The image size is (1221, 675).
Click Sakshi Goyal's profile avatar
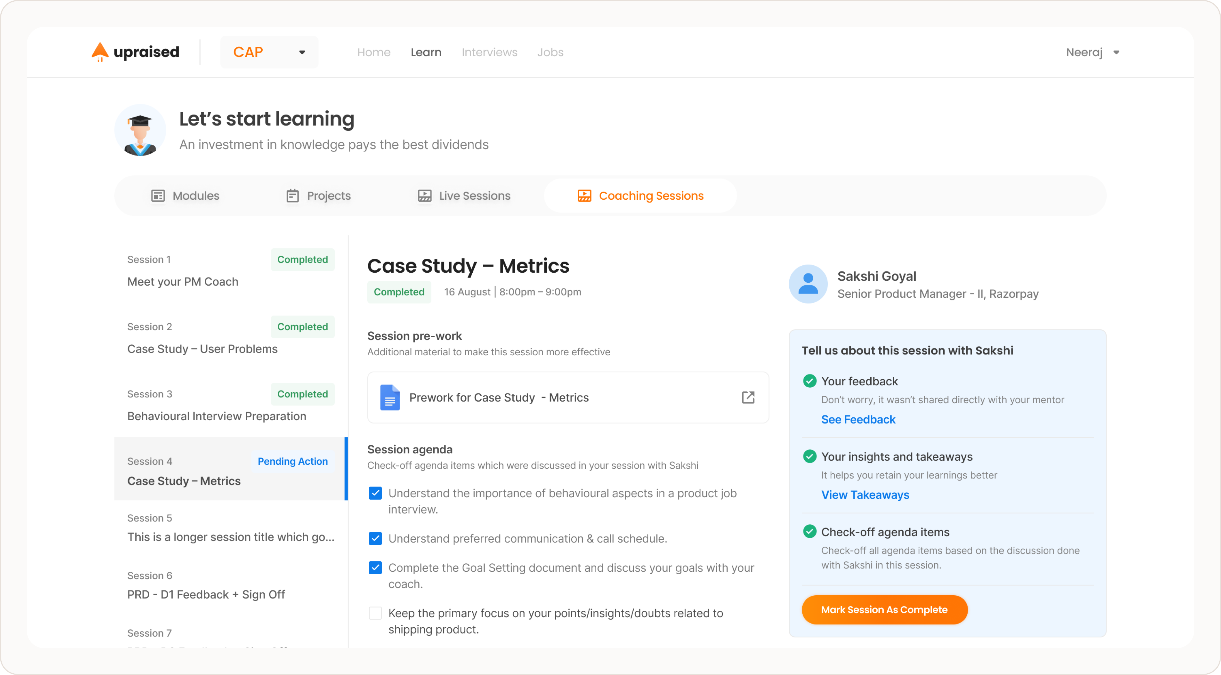coord(808,284)
